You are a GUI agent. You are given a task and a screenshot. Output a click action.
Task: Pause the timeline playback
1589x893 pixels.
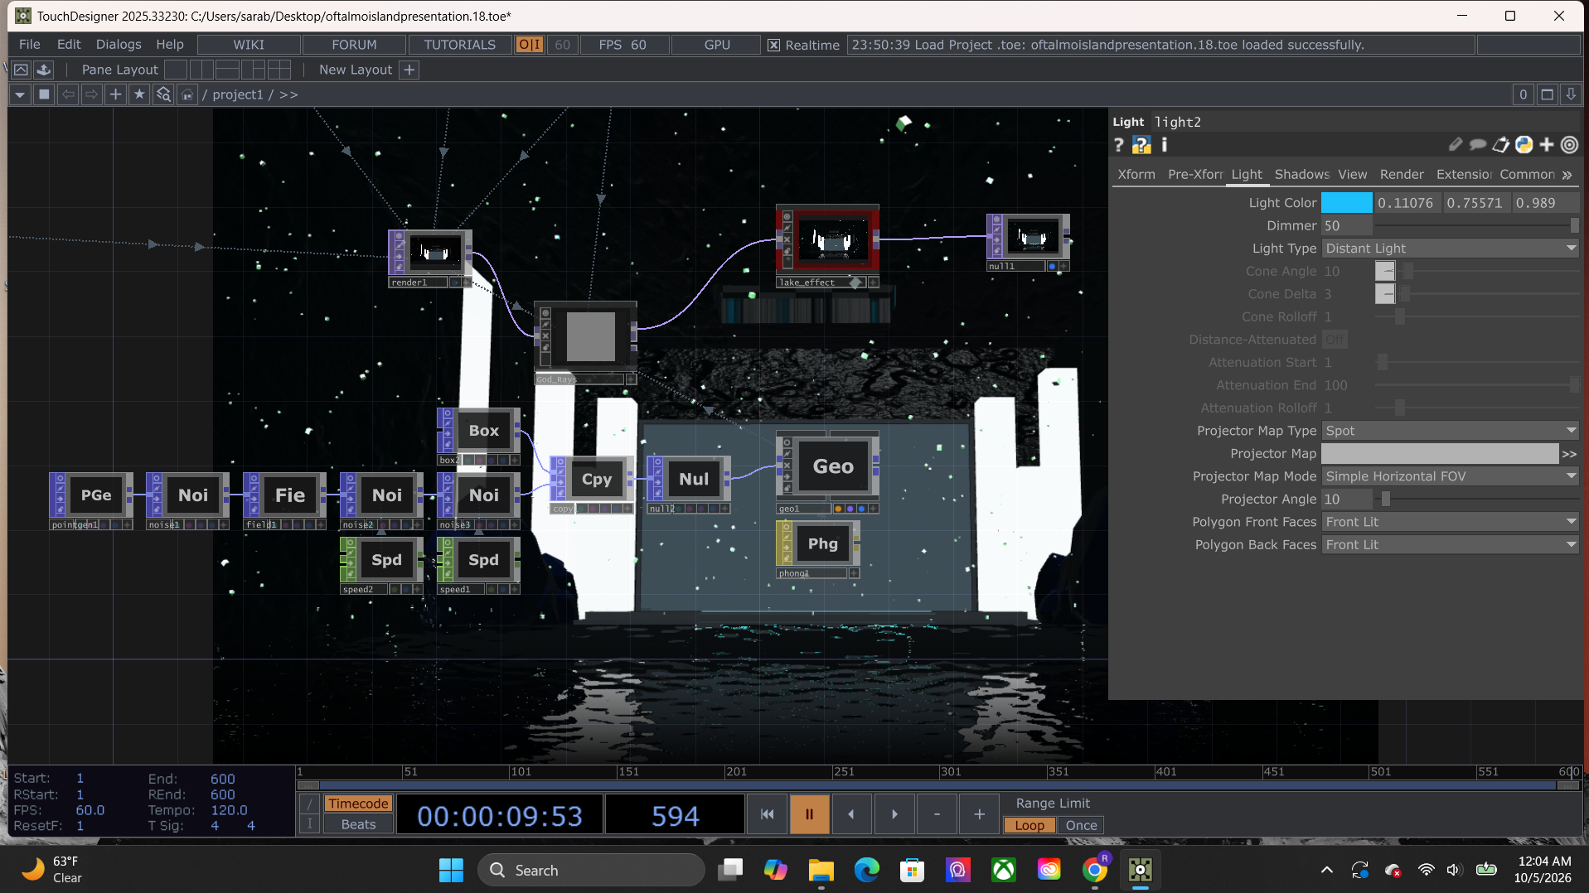coord(809,814)
